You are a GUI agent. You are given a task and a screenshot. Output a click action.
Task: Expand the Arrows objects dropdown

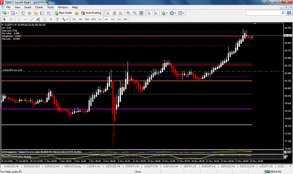tap(67, 19)
